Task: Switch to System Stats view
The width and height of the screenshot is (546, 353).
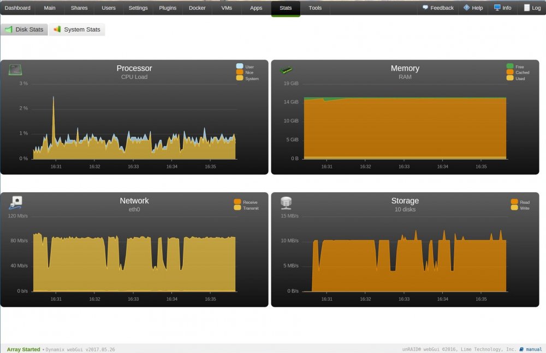Action: [x=77, y=29]
